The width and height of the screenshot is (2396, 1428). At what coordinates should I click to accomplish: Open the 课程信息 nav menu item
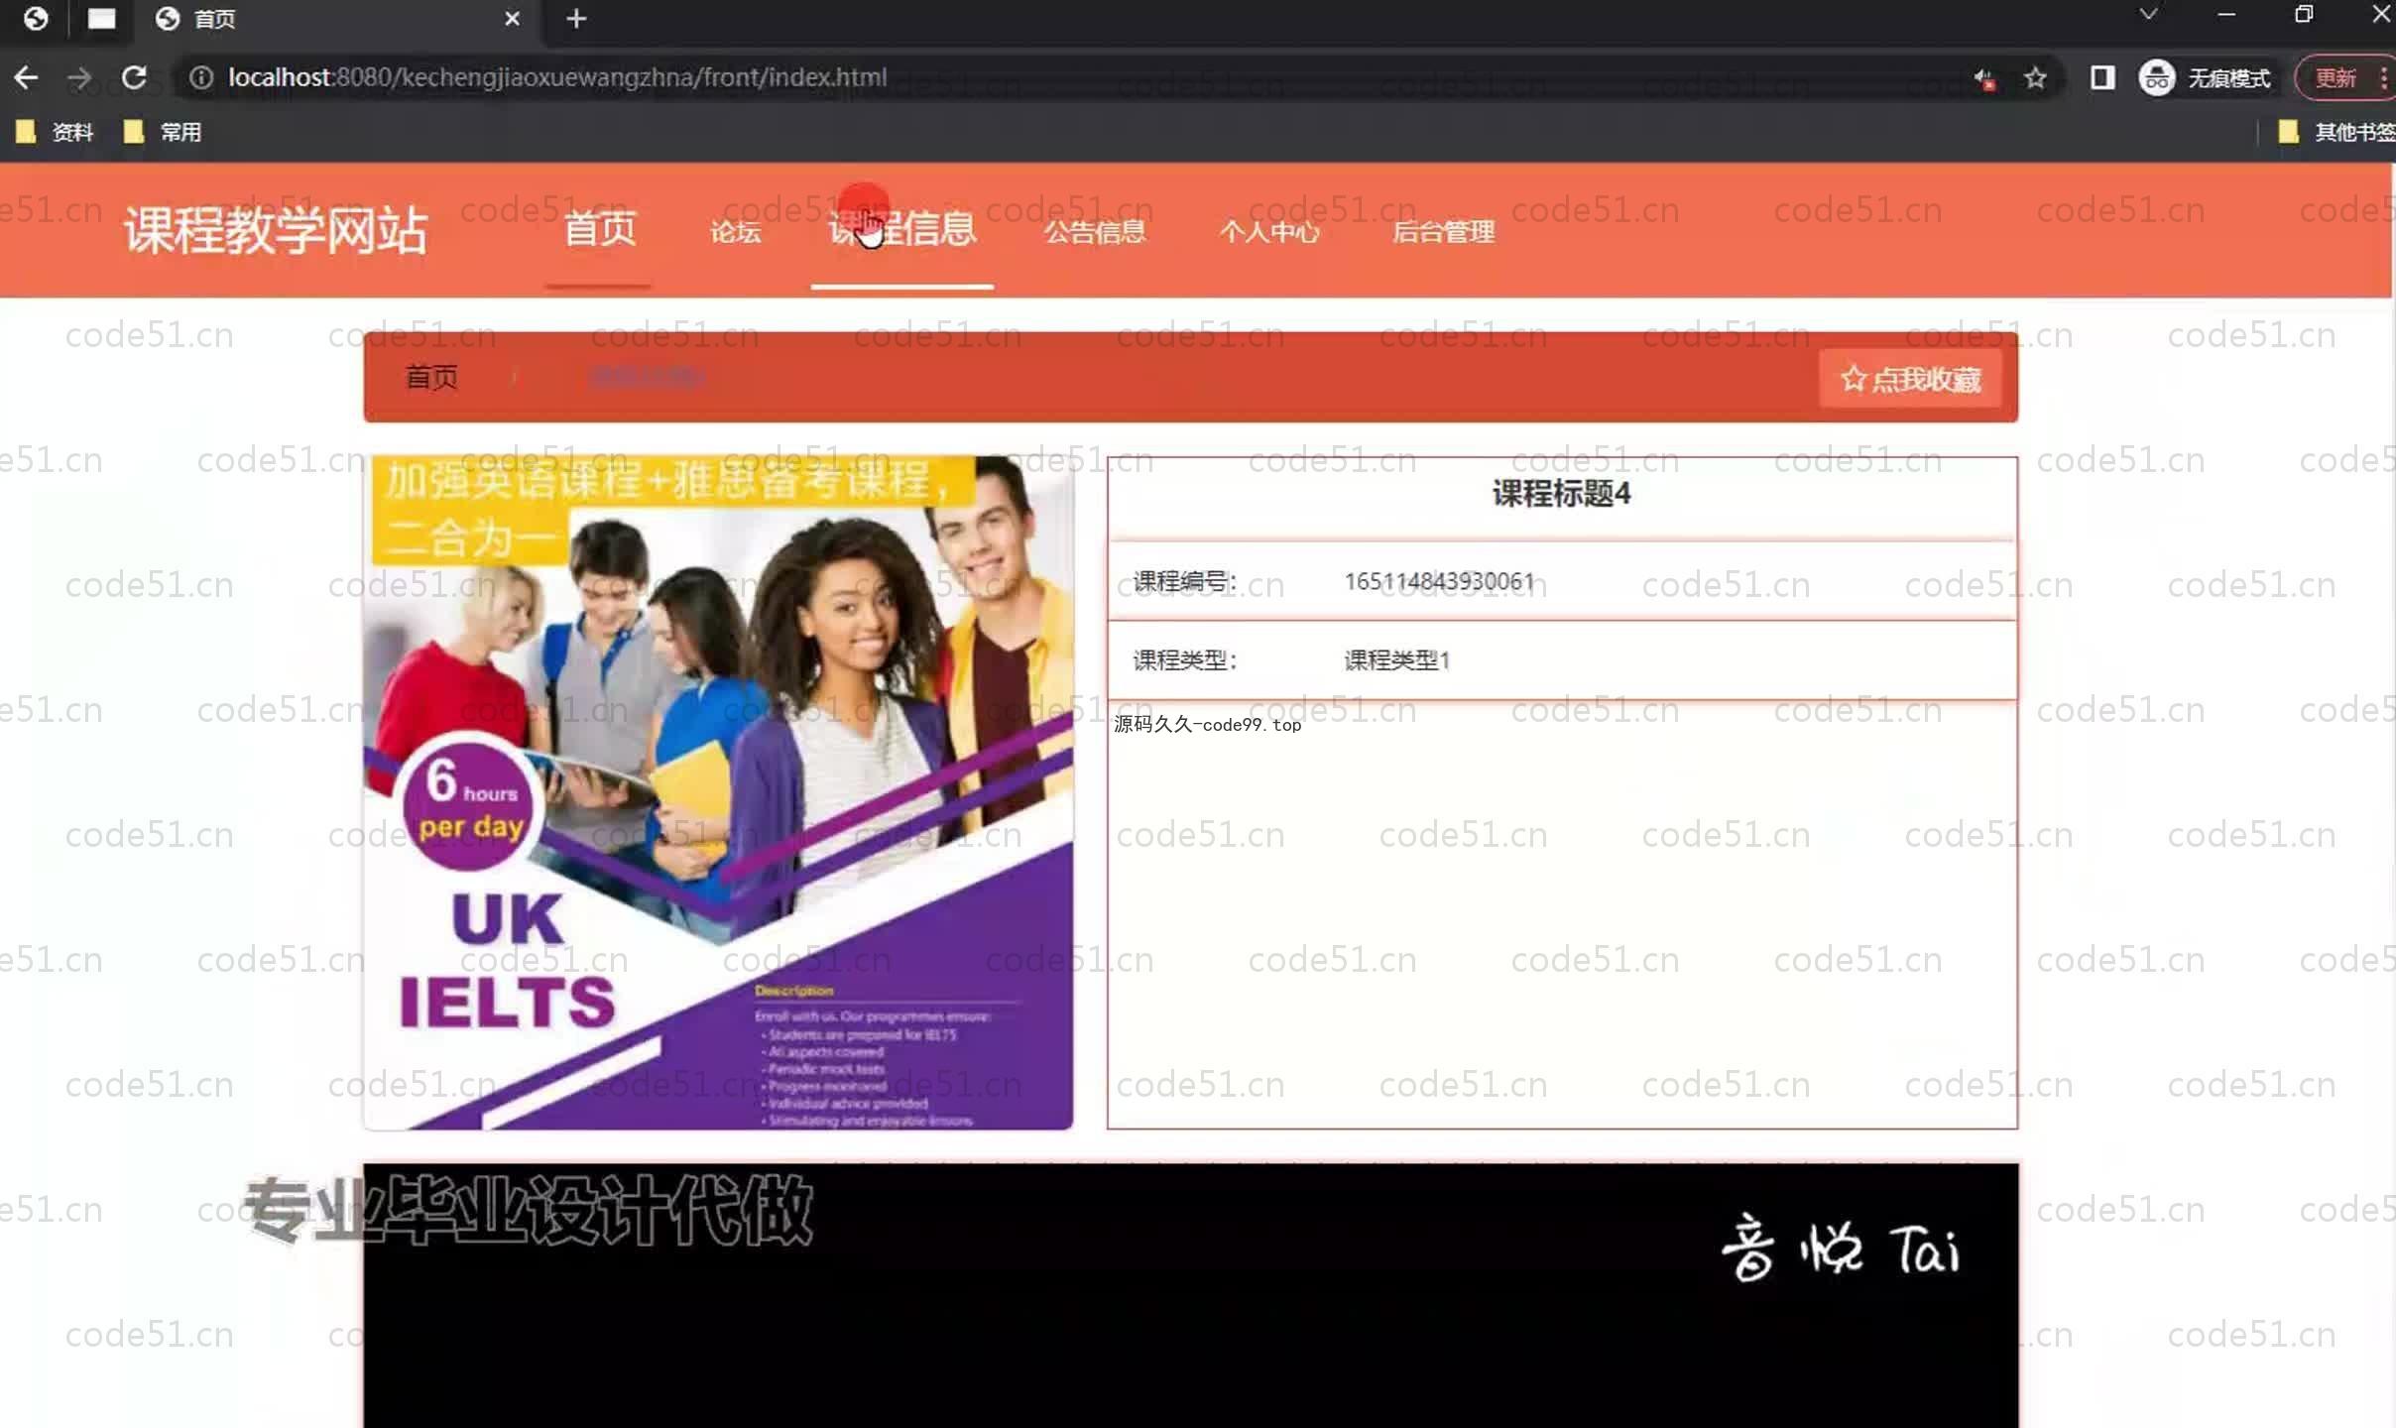point(902,229)
